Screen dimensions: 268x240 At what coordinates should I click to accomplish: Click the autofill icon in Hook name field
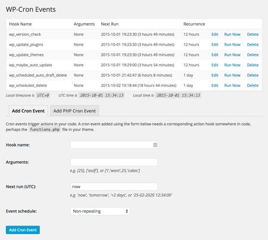tap(155, 145)
